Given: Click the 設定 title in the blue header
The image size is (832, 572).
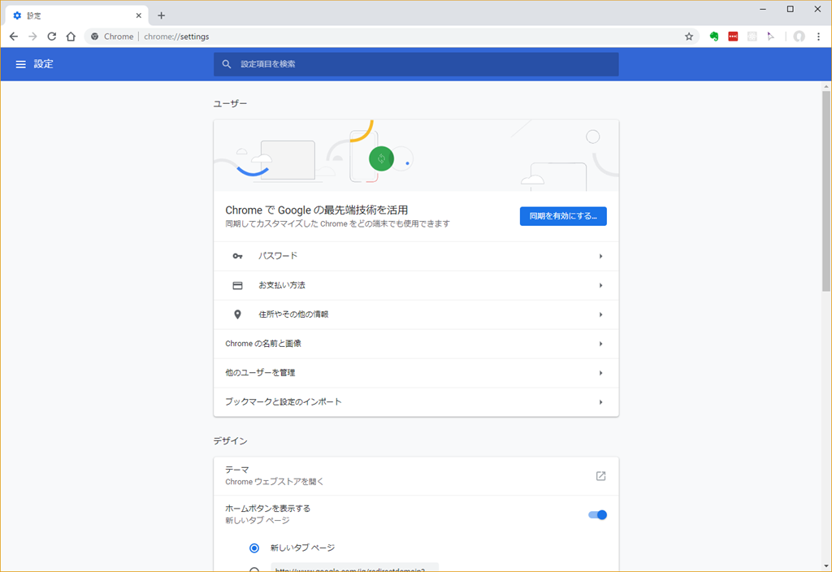Looking at the screenshot, I should click(44, 64).
